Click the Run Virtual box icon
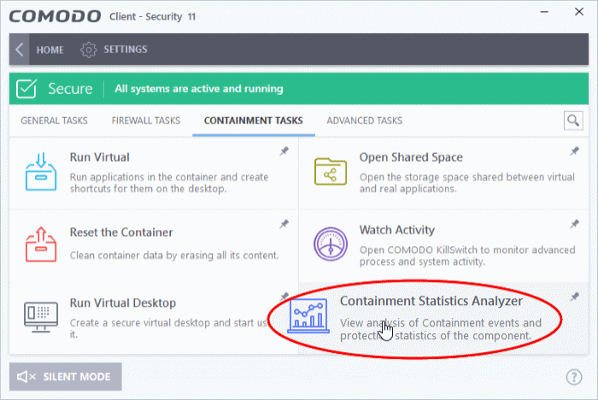This screenshot has height=400, width=598. point(41,172)
